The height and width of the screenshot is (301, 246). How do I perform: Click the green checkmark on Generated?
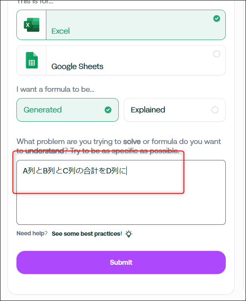tap(108, 110)
